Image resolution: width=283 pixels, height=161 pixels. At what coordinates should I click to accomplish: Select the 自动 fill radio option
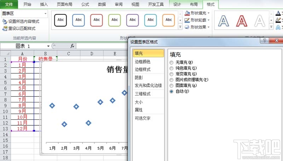pyautogui.click(x=171, y=91)
